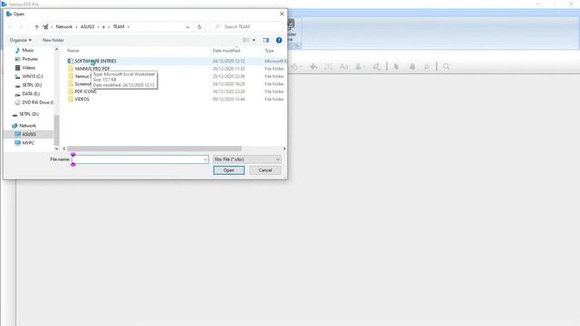Click the Excel icon of SOFTWARE ENTRIES
Viewport: 580px width, 326px height.
click(x=71, y=61)
